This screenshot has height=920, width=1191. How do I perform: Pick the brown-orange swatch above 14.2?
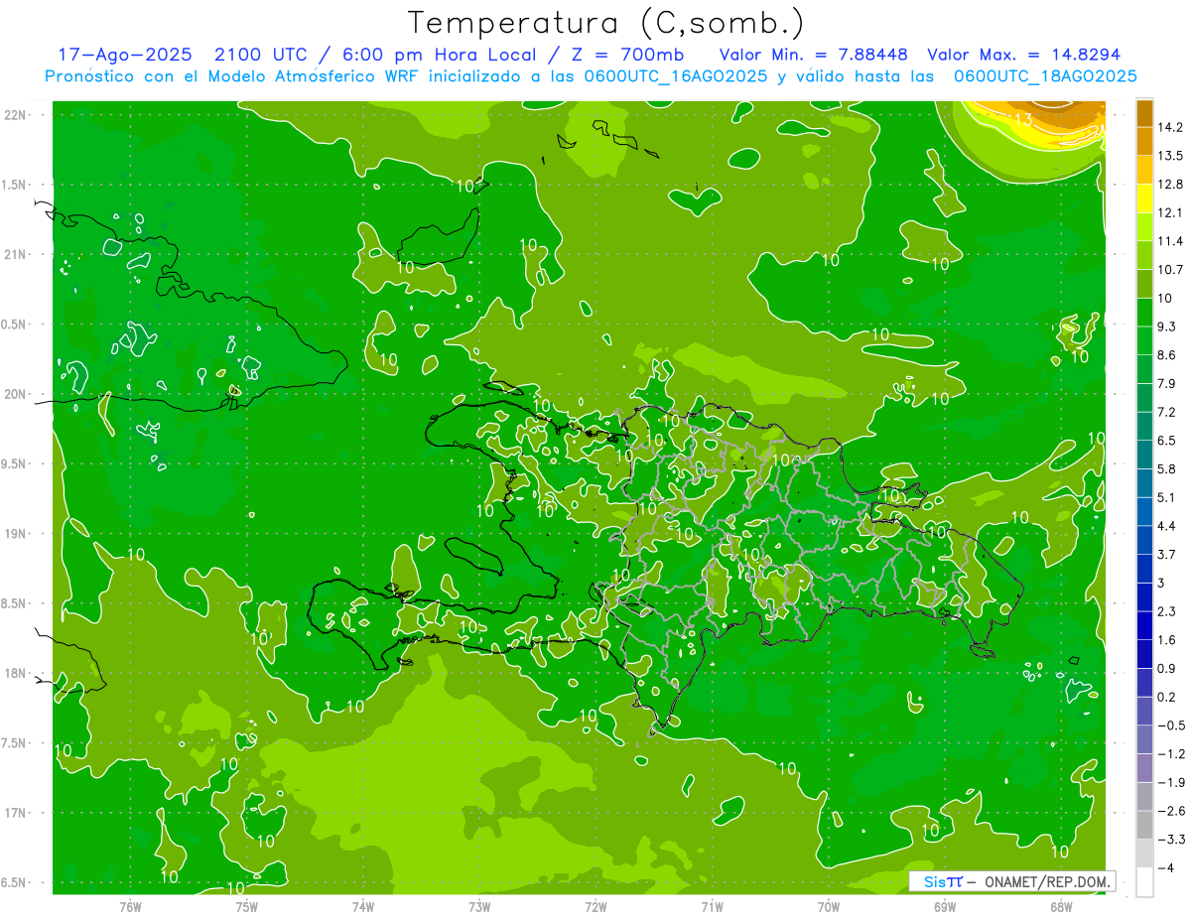1144,113
